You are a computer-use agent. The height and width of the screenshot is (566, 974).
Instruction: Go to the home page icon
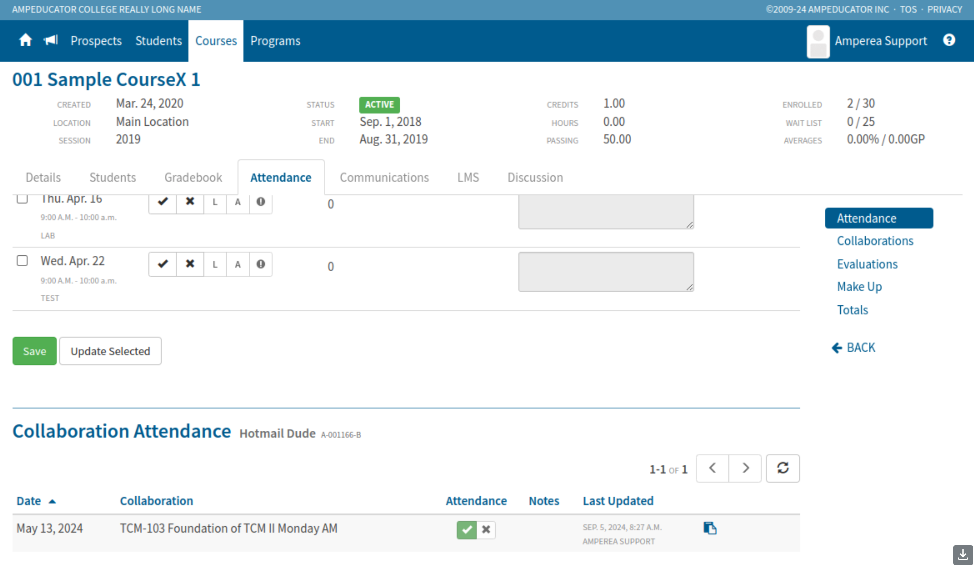pos(25,40)
